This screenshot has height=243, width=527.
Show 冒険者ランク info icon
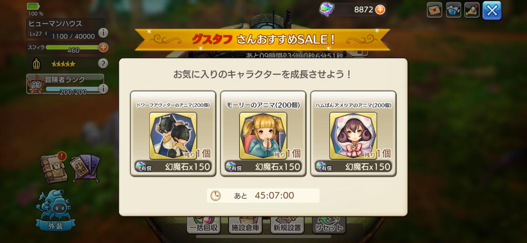(103, 89)
